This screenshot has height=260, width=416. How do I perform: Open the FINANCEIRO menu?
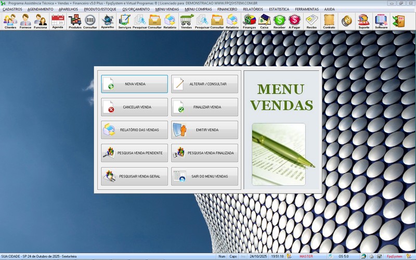[227, 9]
